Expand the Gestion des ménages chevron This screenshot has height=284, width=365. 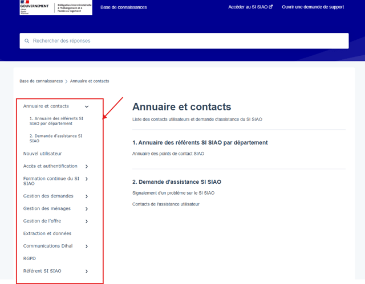[x=87, y=209]
